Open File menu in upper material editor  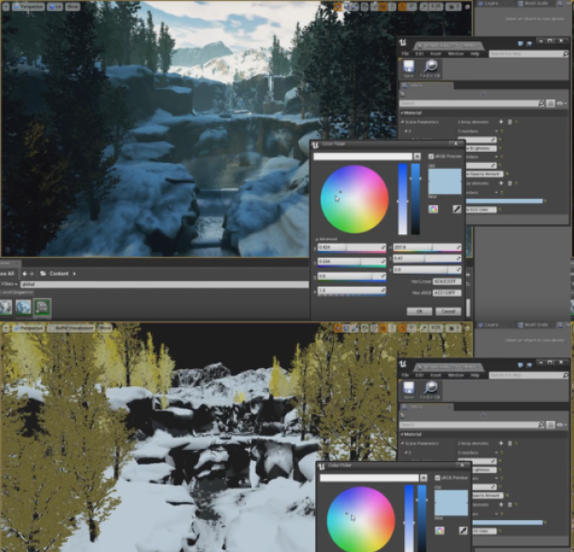point(405,53)
